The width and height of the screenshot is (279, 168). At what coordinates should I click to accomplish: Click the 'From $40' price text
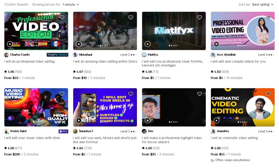pyautogui.click(x=11, y=78)
